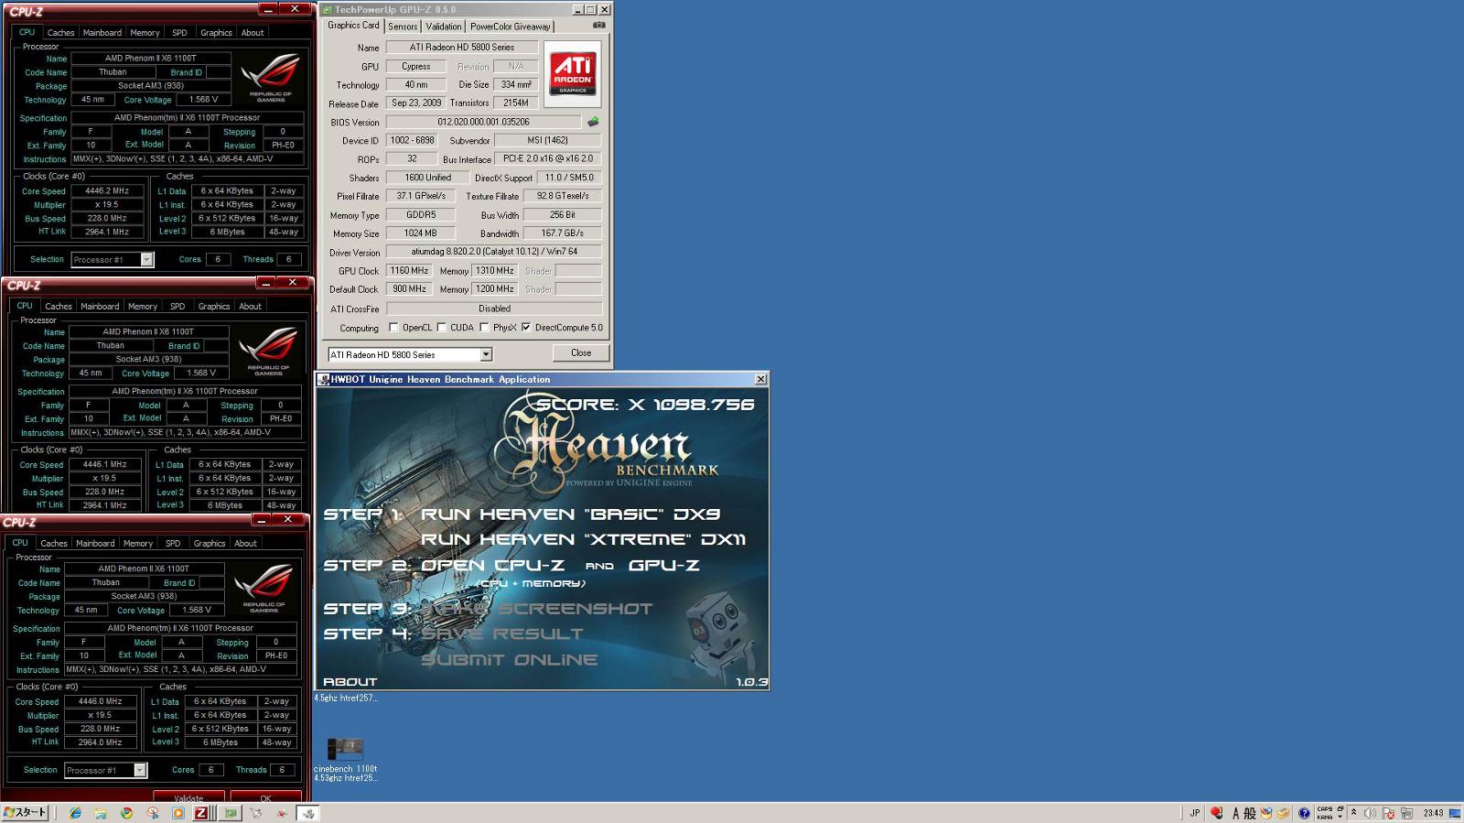Screen dimensions: 1464x823
Task: Click the IME pad tools icon
Action: (1266, 813)
